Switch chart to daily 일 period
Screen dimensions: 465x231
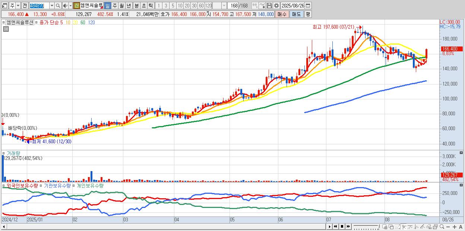point(107,6)
